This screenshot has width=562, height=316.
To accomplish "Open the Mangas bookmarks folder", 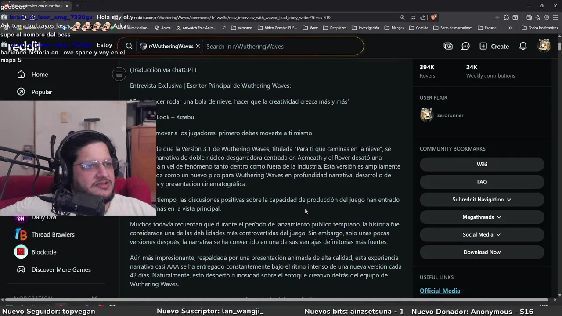I will 394,28.
